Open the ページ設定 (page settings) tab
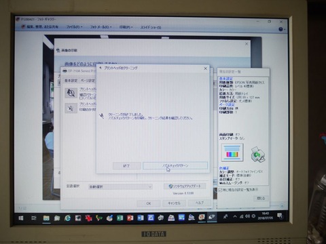326x244 pixels. click(88, 81)
